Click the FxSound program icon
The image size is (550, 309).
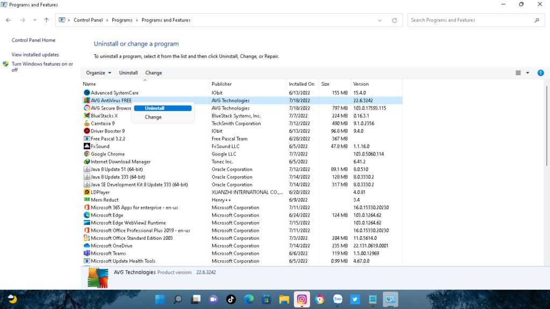[x=86, y=146]
